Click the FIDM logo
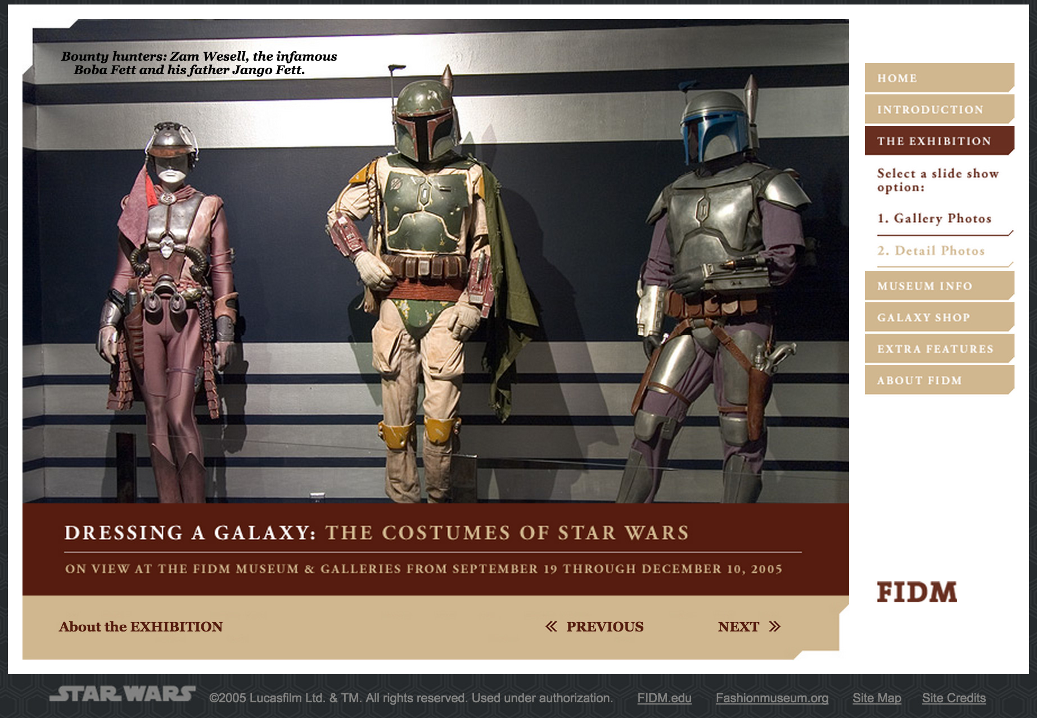The height and width of the screenshot is (718, 1037). point(917,592)
